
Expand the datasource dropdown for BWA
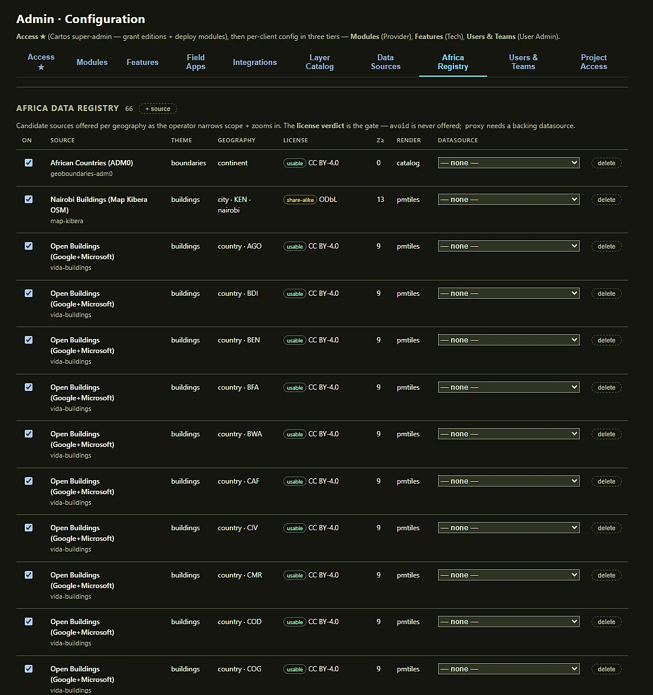pos(508,434)
